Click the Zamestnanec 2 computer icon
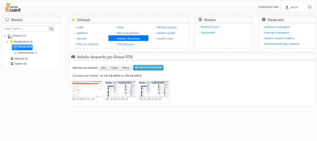The height and width of the screenshot is (141, 317). pyautogui.click(x=15, y=53)
